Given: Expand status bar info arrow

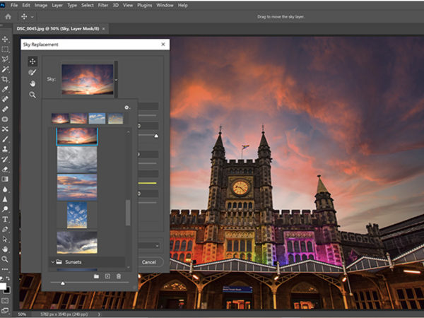Looking at the screenshot, I should pos(99,314).
